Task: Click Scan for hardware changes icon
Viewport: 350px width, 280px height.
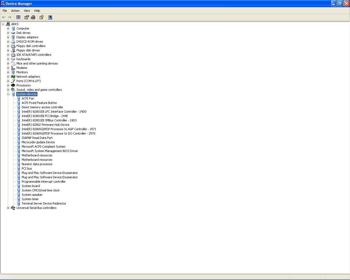Action: click(x=50, y=17)
